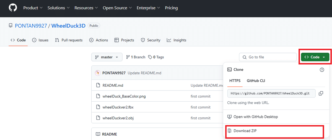Open the Product dropdown menu
Image resolution: width=332 pixels, height=140 pixels.
33,8
